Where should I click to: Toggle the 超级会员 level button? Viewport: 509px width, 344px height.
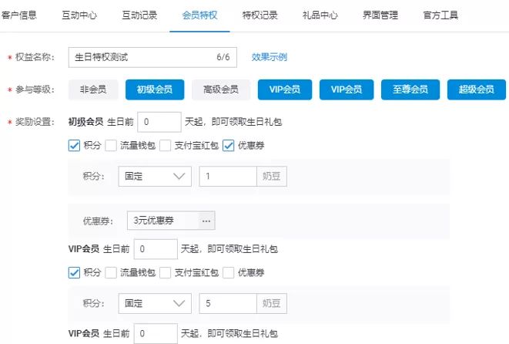point(477,89)
